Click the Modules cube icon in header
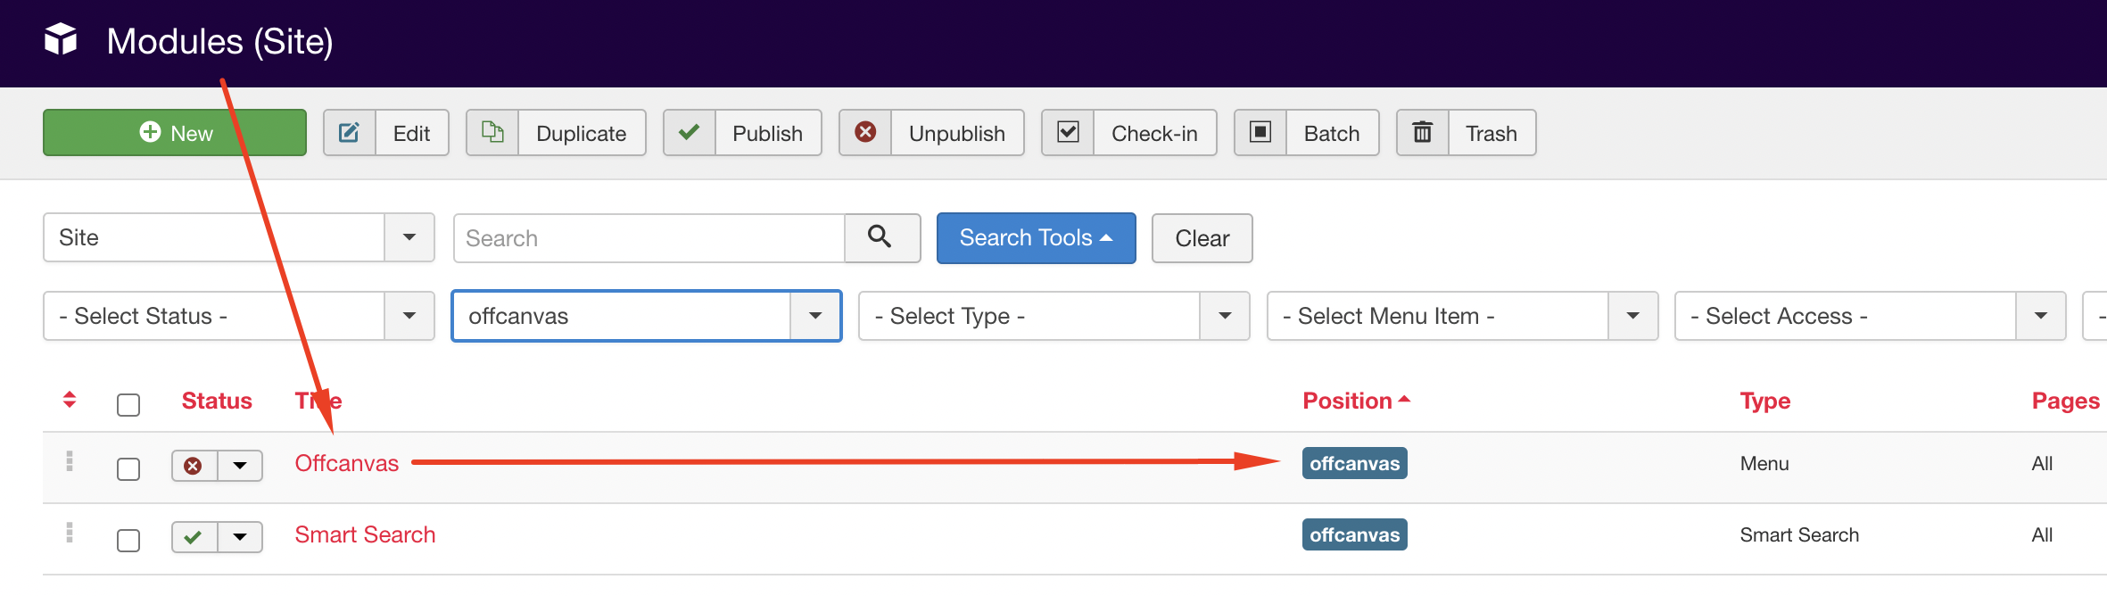Image resolution: width=2107 pixels, height=596 pixels. [x=61, y=40]
